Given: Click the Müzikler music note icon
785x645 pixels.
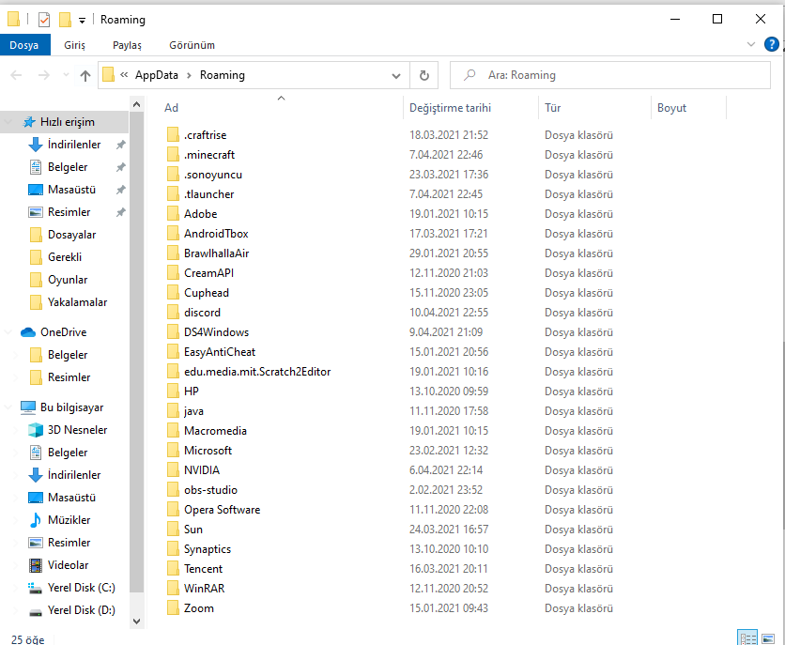Looking at the screenshot, I should tap(36, 520).
